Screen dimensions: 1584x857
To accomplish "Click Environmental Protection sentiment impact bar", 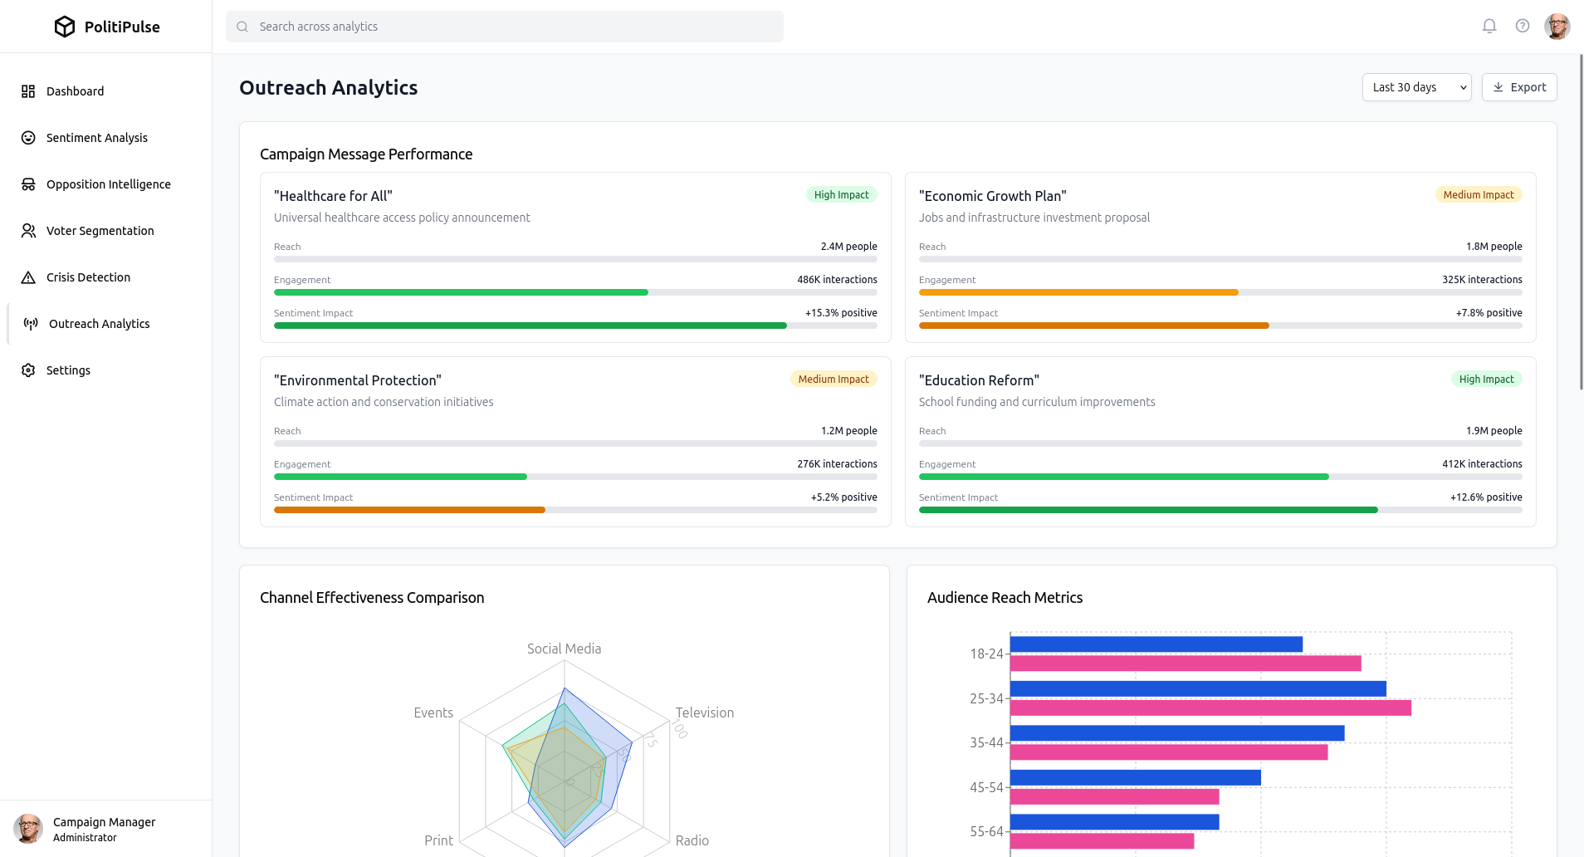I will point(575,510).
